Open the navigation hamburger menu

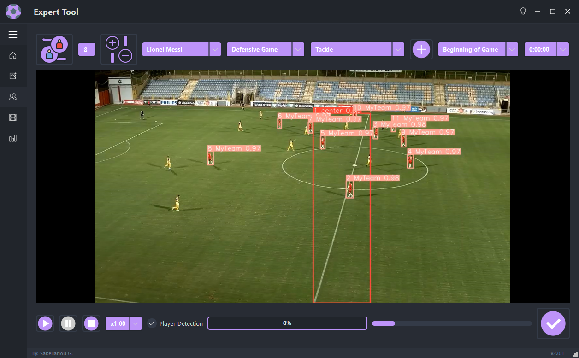(12, 35)
